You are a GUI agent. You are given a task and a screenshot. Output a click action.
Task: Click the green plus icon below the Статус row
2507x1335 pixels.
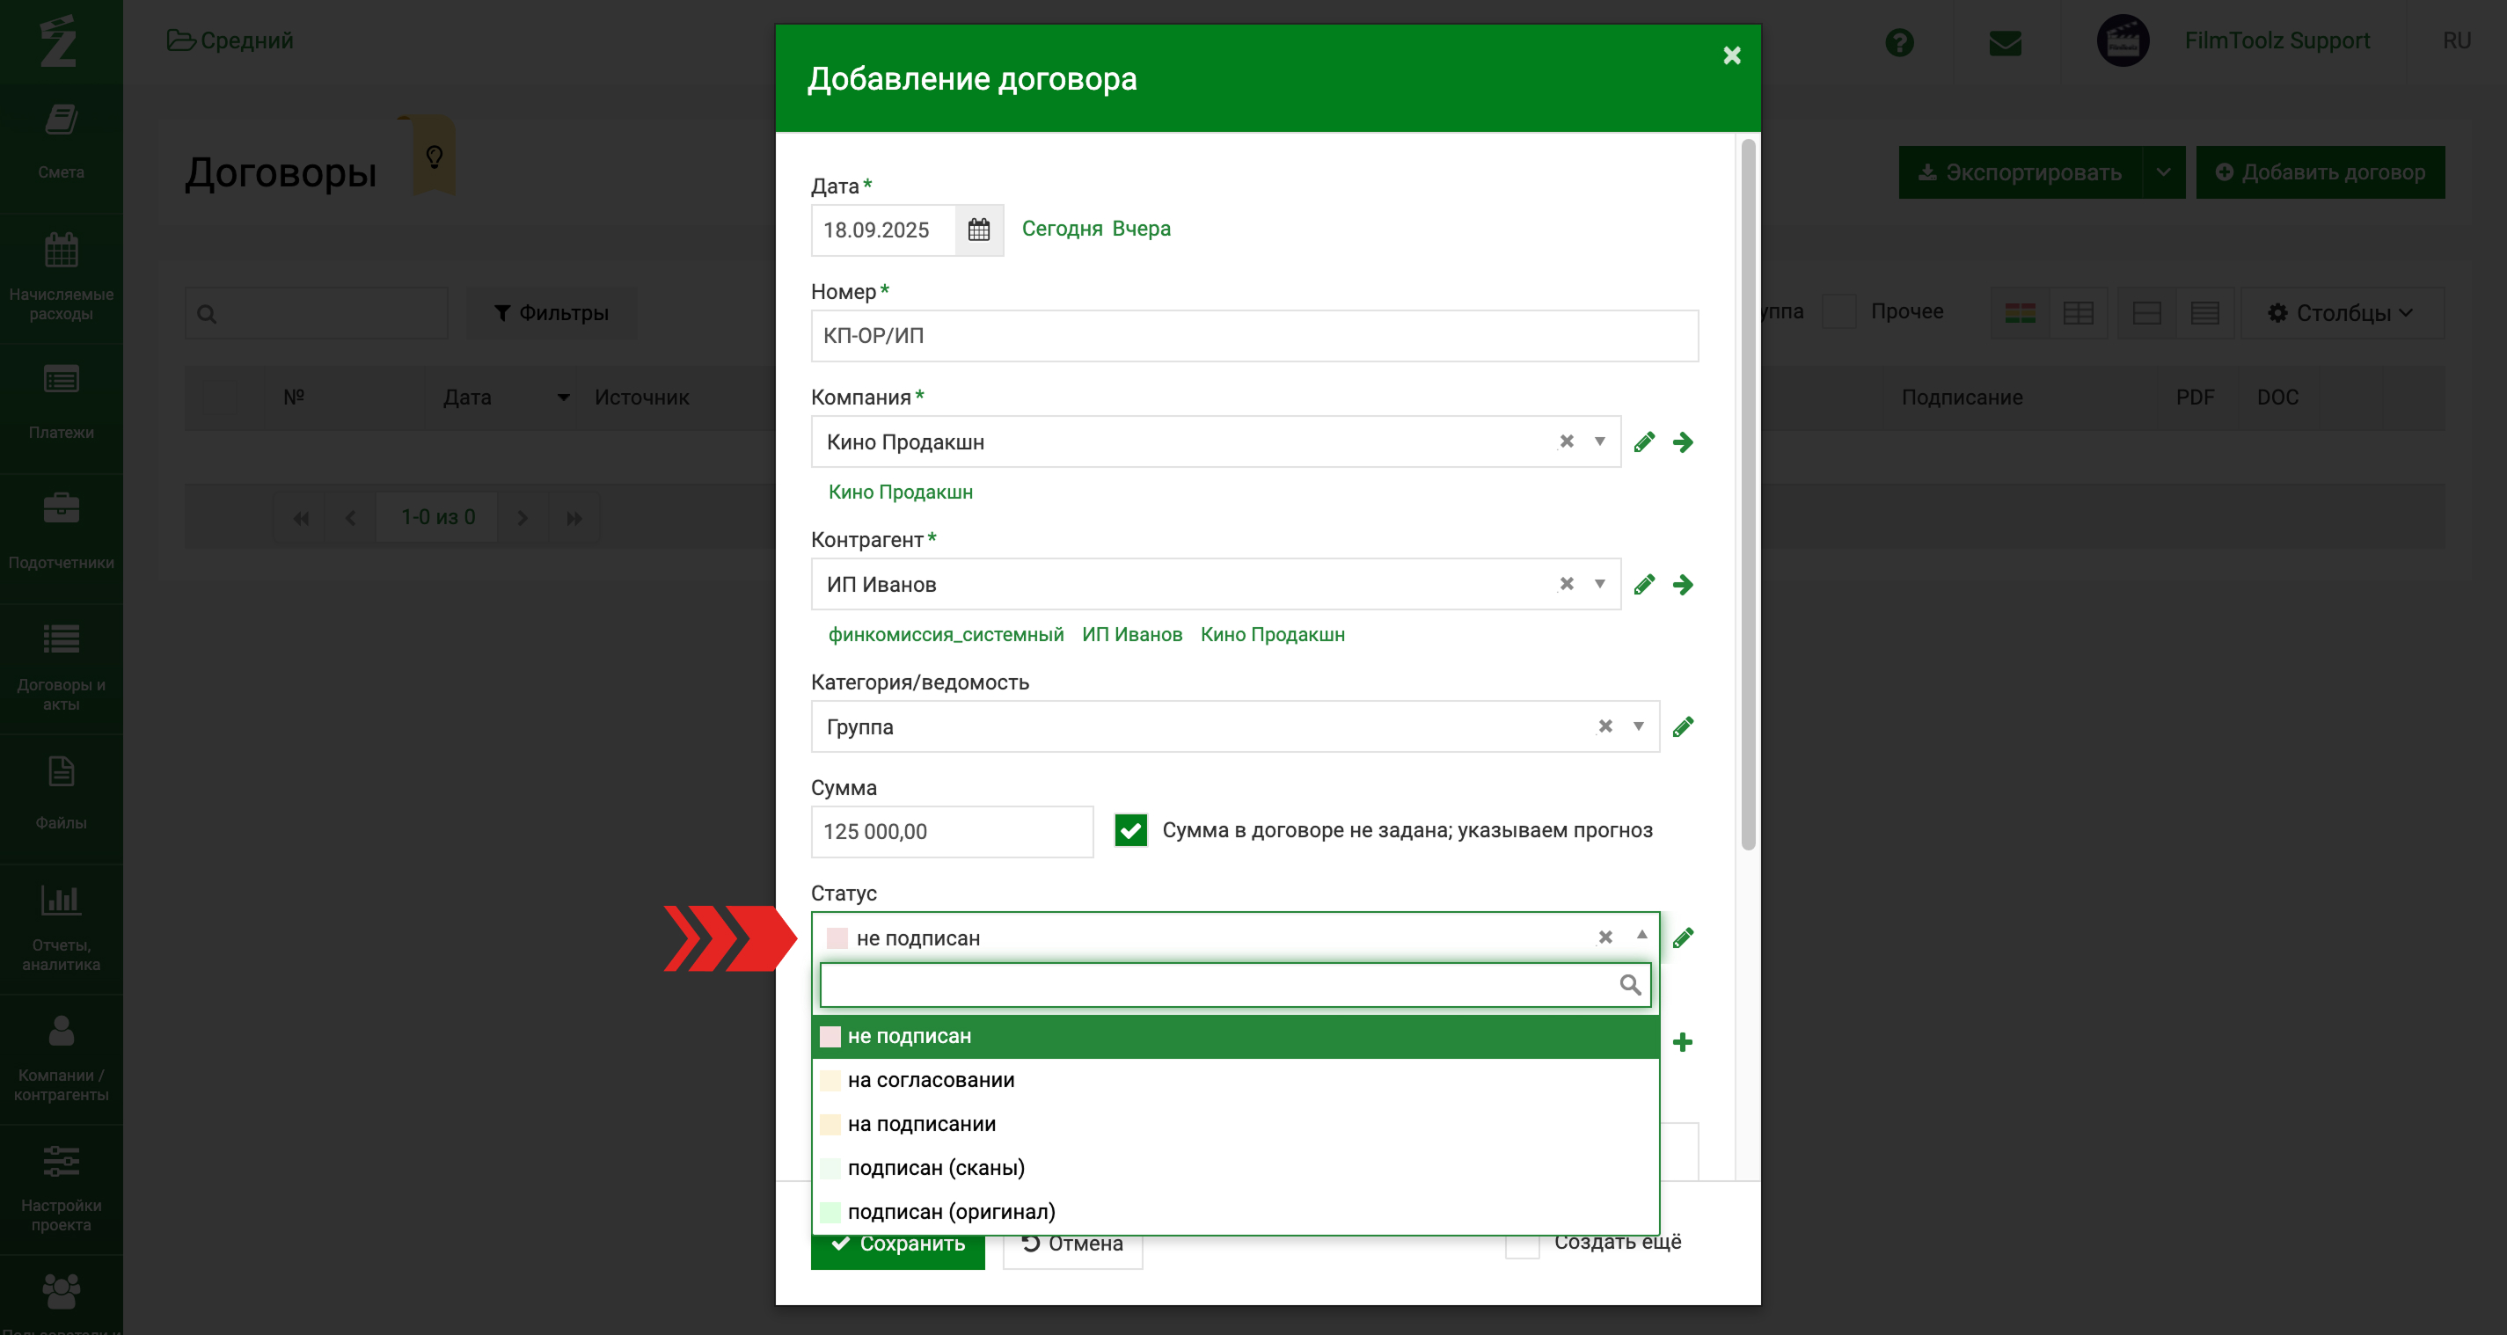coord(1683,1042)
